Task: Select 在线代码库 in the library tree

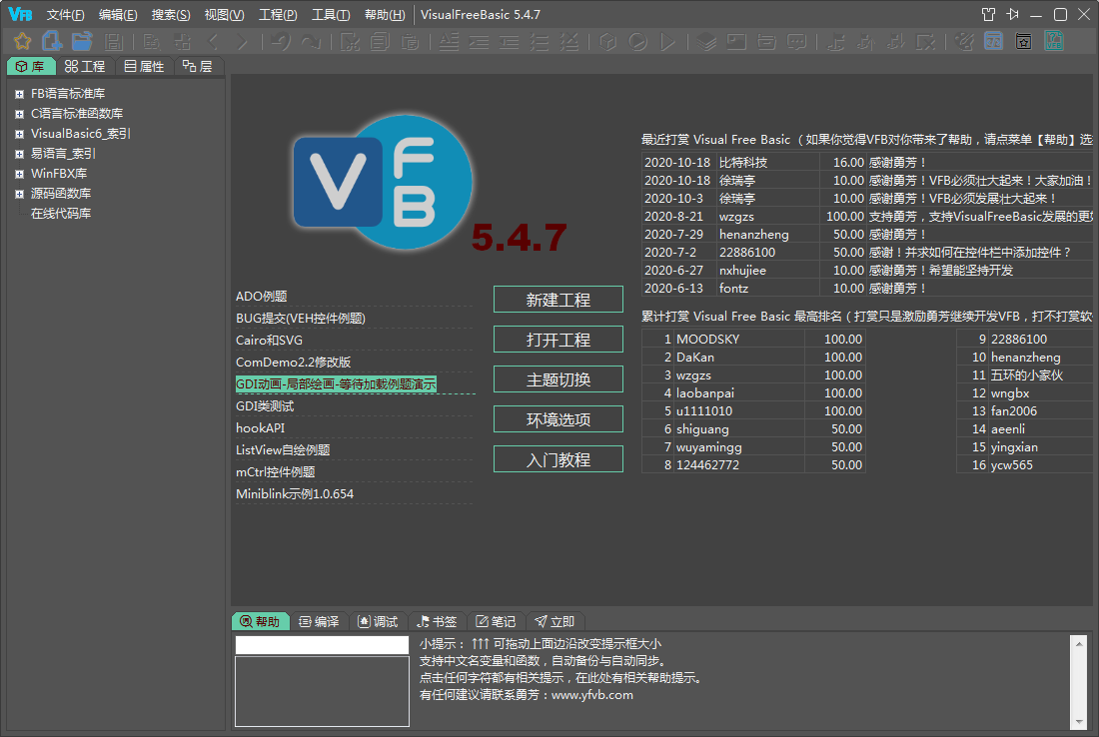Action: tap(61, 214)
